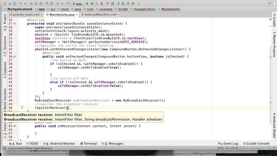Click the red error indicator atop the scrollbar
The width and height of the screenshot is (277, 156).
[270, 19]
